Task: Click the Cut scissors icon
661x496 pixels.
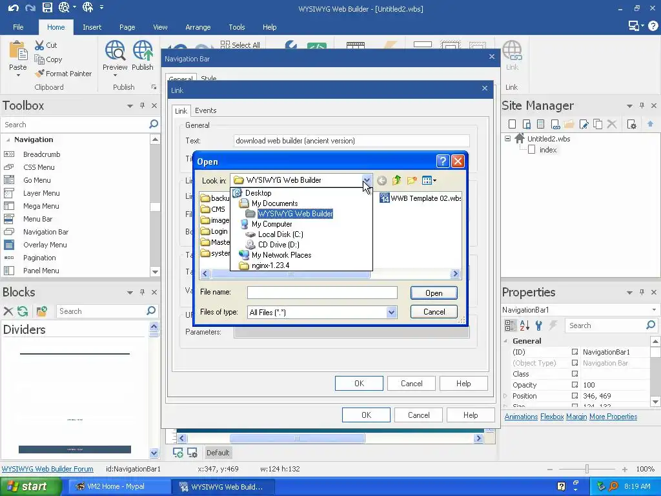Action: pyautogui.click(x=39, y=45)
